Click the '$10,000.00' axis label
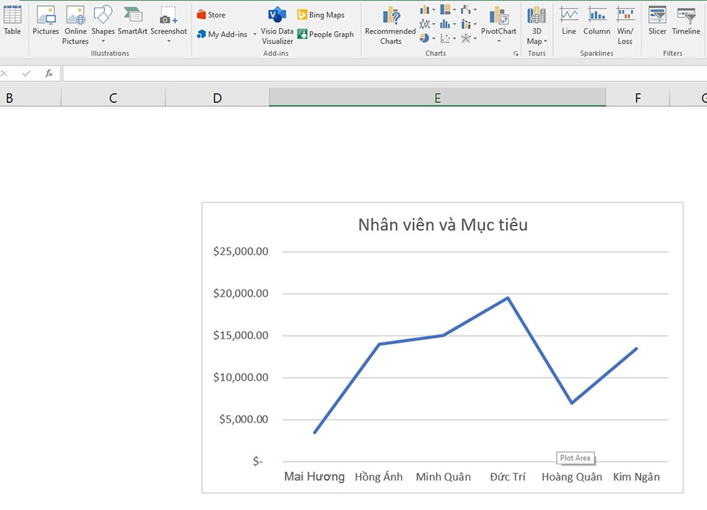 pyautogui.click(x=241, y=377)
